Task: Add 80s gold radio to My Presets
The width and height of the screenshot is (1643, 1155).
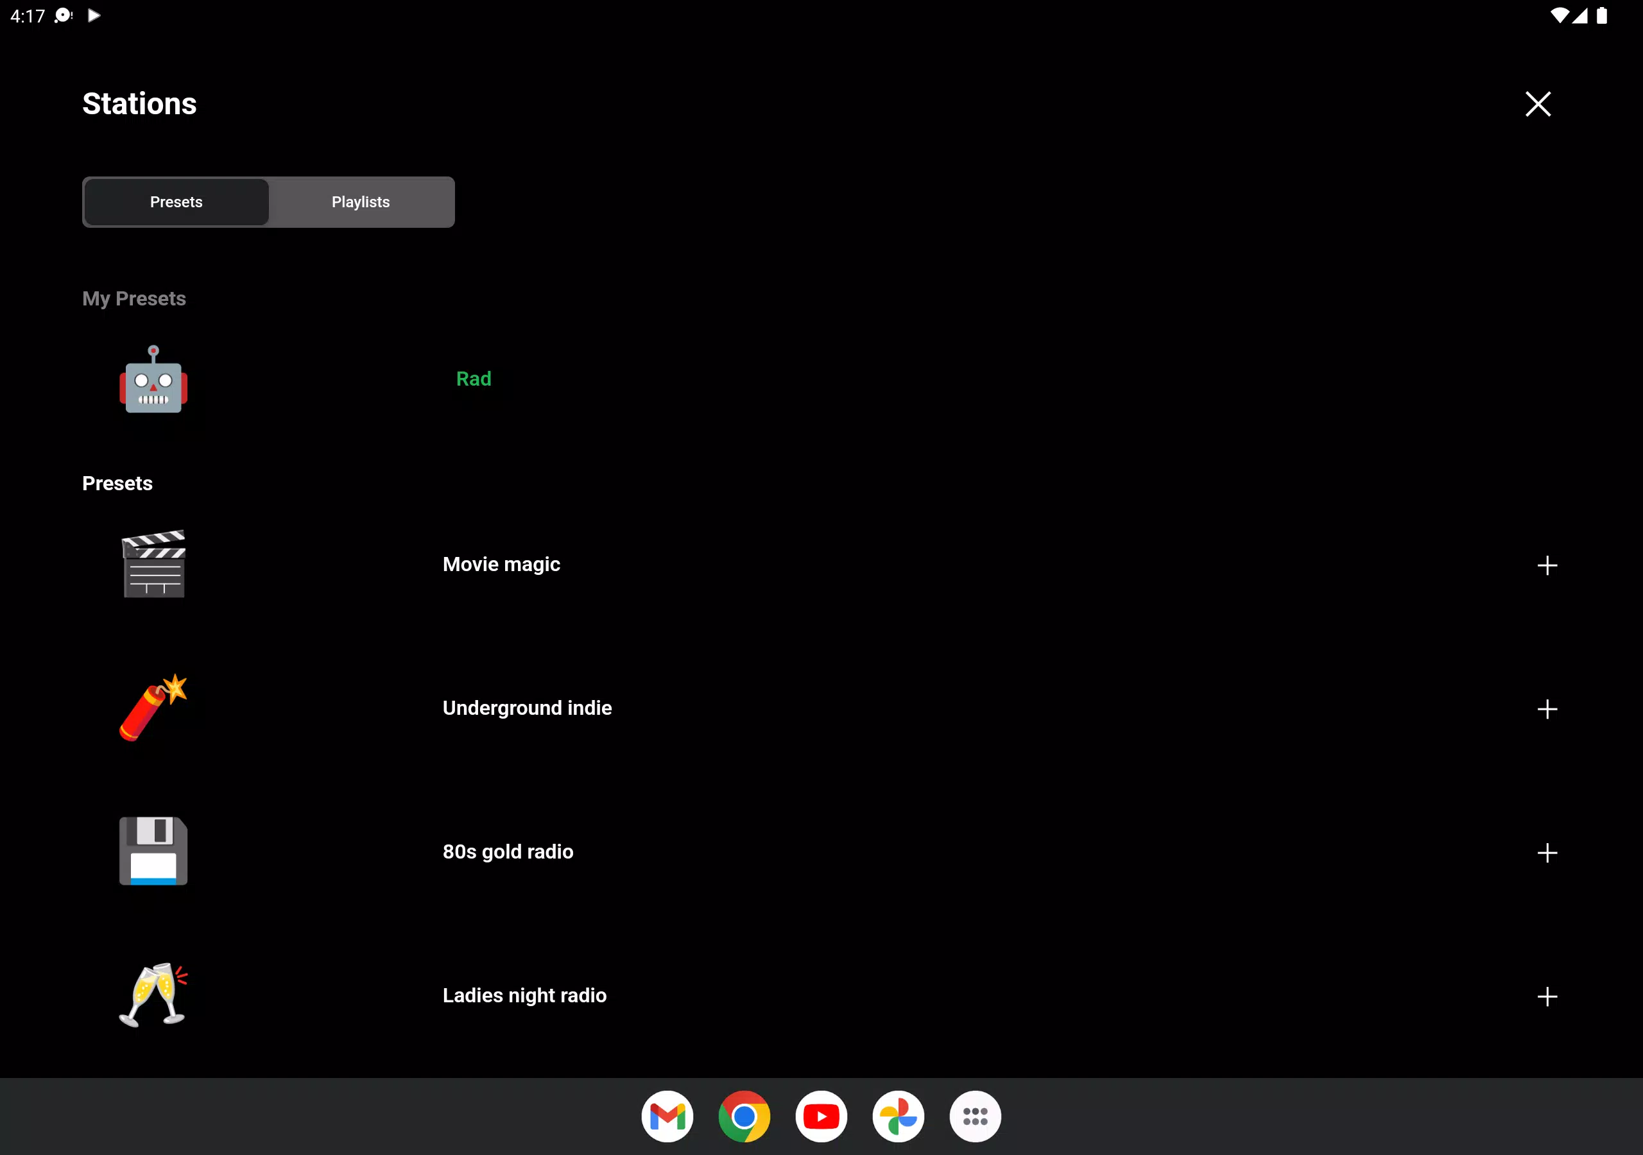Action: tap(1546, 853)
